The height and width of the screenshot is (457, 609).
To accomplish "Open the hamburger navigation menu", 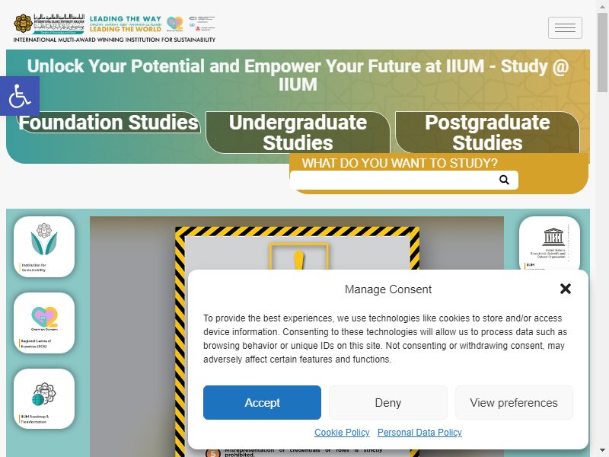I will point(565,27).
